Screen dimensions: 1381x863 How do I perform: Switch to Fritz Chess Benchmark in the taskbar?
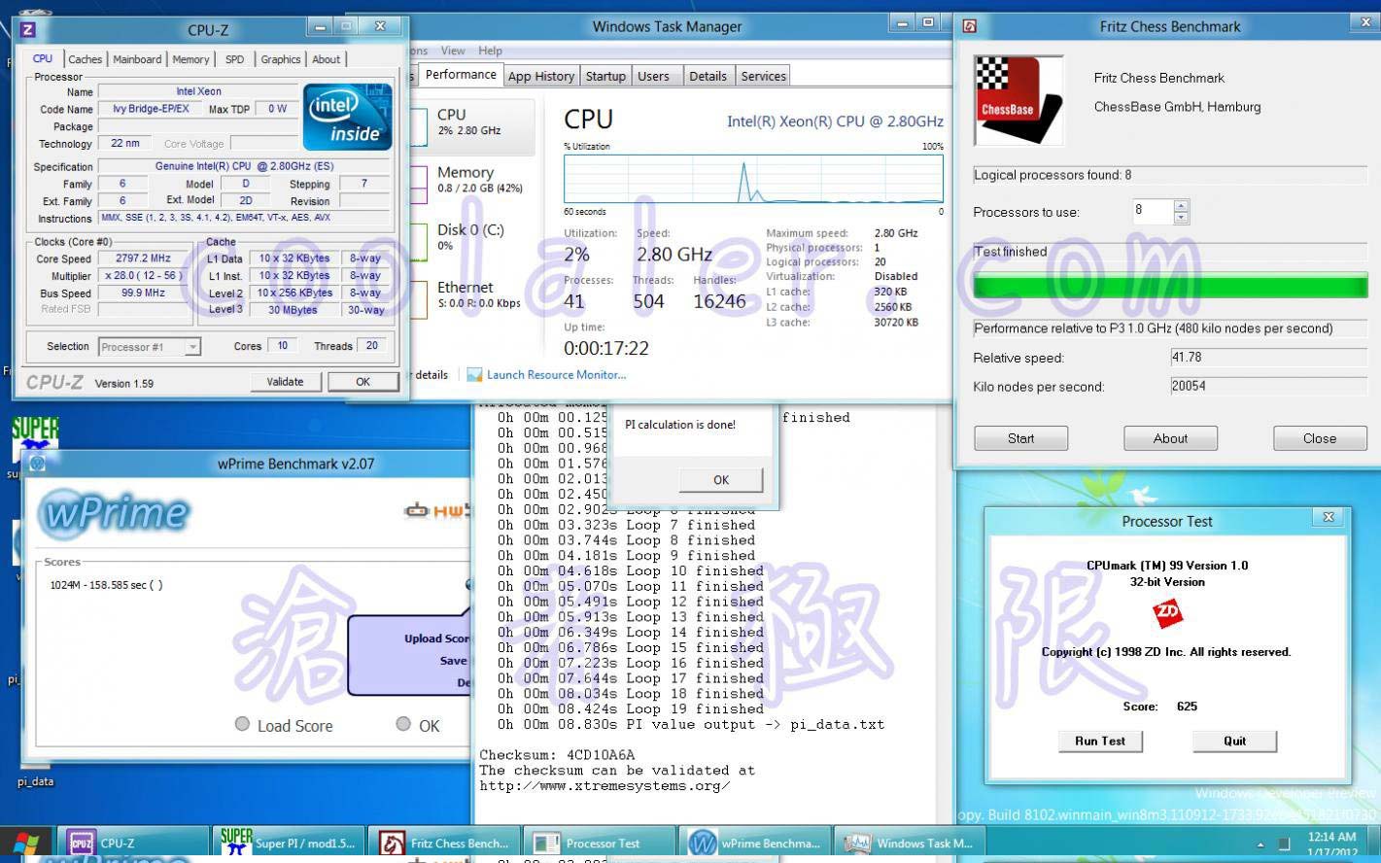coord(445,843)
